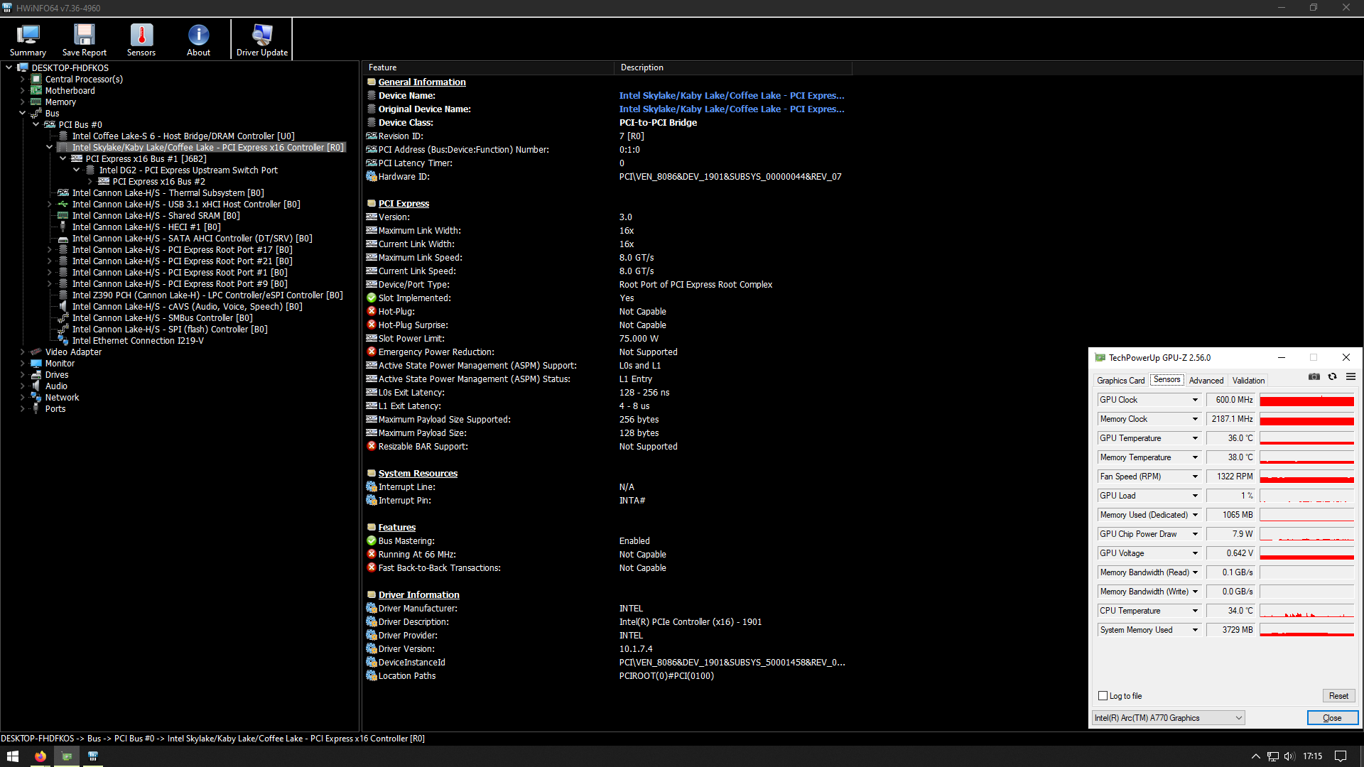Open the HWiNFO Summary view
The image size is (1364, 767).
tap(27, 39)
